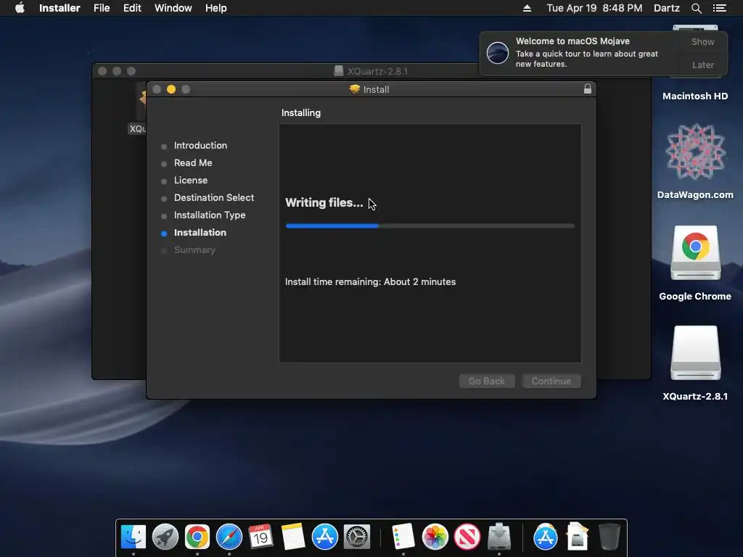Screen dimensions: 743x557
Task: Select the dimmed Summary step
Action: (x=194, y=250)
